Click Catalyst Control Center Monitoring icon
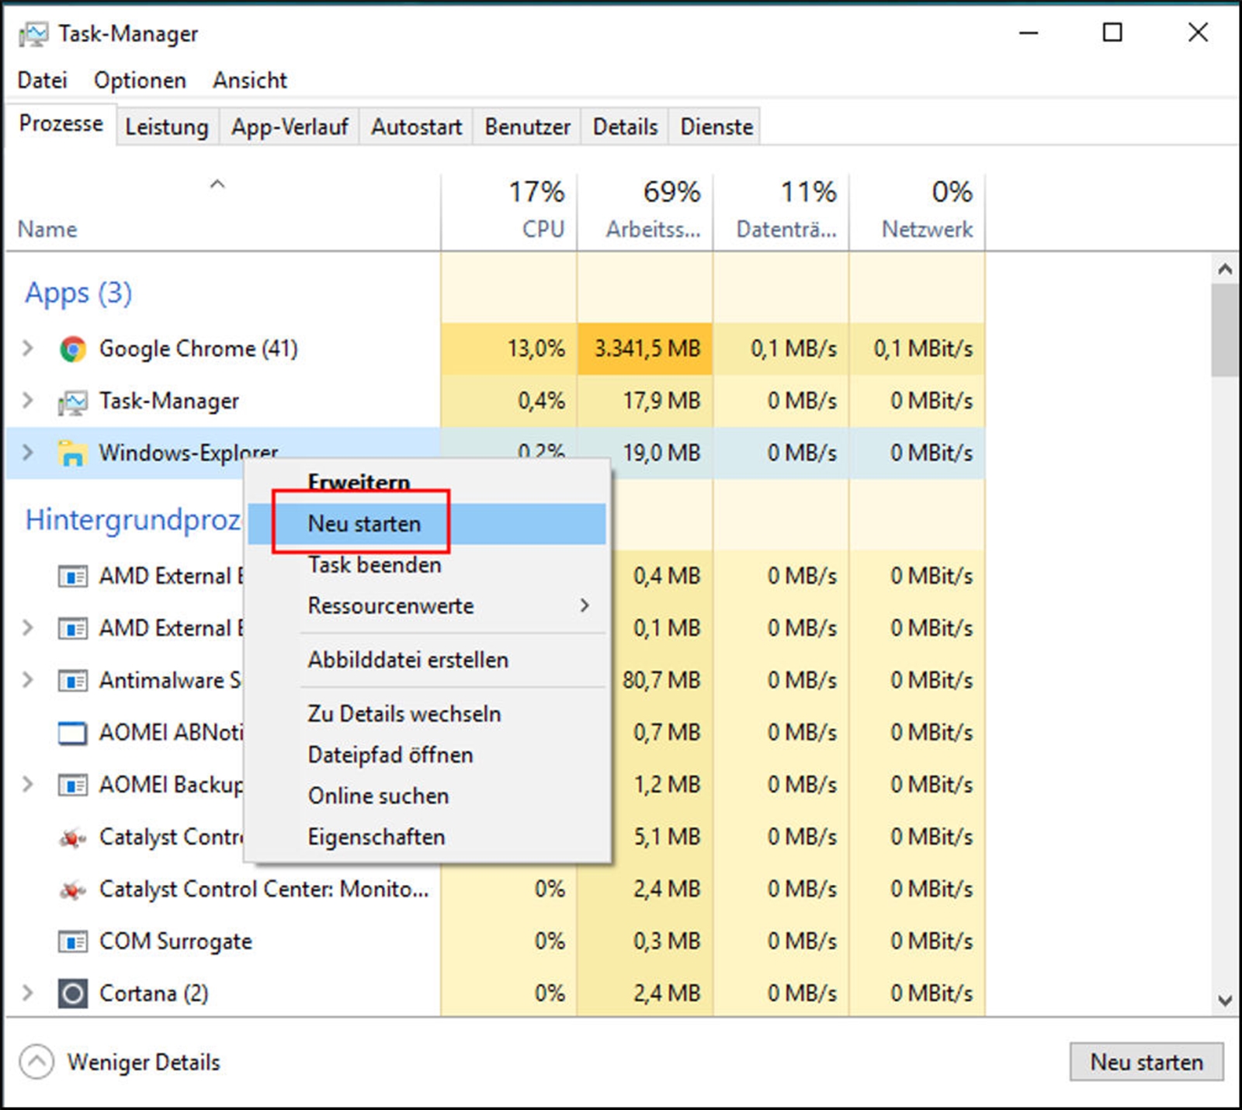The image size is (1242, 1110). pos(73,890)
